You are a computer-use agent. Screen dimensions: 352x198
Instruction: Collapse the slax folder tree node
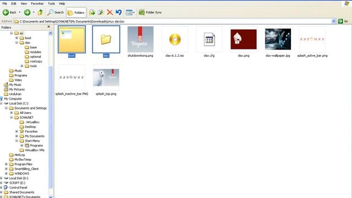pos(16,43)
